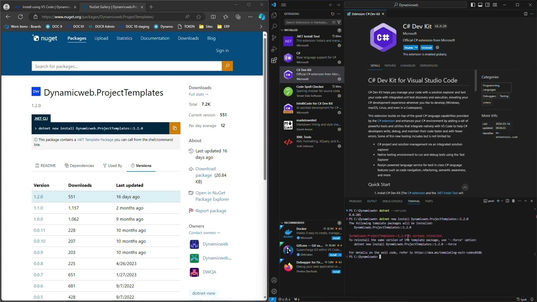Collapse the RECOMMENDED extensions section

(x=282, y=223)
